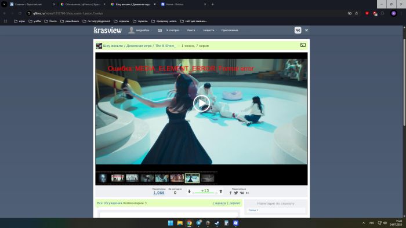Click the VK icon in the site header
Image resolution: width=406 pixels, height=228 pixels.
pos(298,30)
